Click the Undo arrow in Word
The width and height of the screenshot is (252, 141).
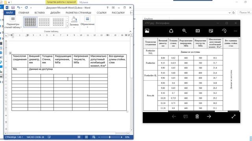click(x=19, y=7)
